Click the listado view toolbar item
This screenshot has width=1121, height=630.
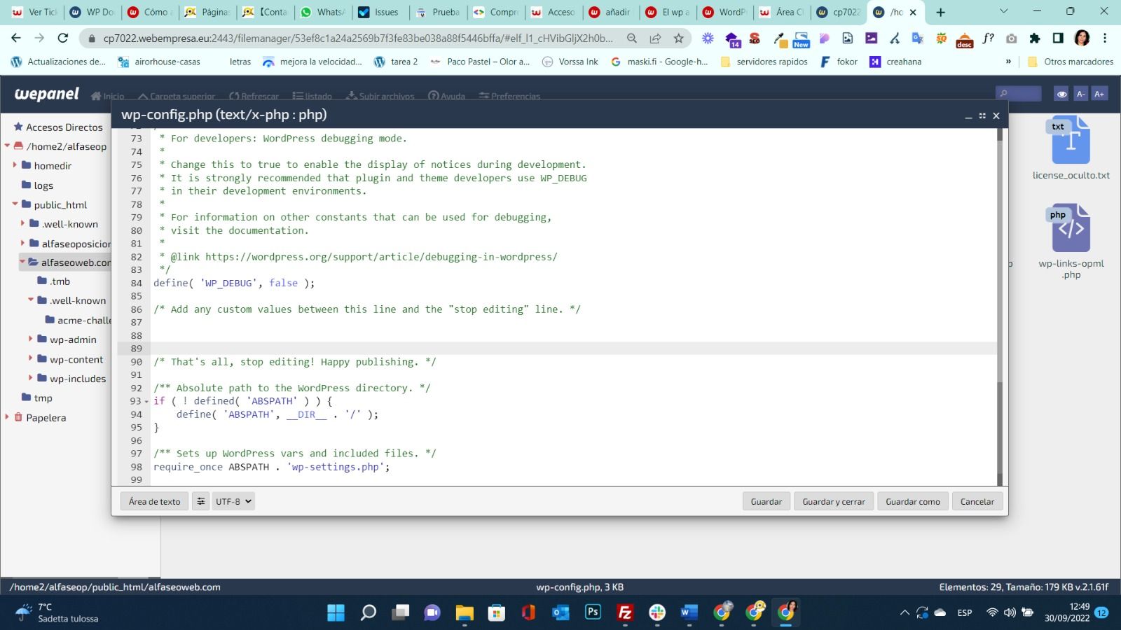pyautogui.click(x=312, y=96)
